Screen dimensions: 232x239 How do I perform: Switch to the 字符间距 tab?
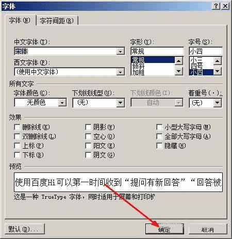[x=57, y=21]
